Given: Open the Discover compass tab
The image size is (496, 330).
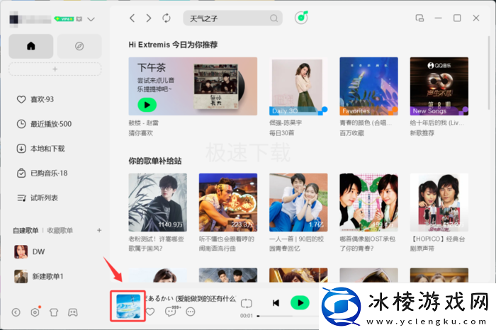Looking at the screenshot, I should (x=79, y=46).
